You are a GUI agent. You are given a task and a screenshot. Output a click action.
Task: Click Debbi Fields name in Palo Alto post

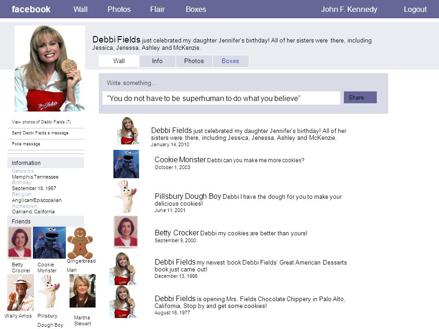coord(175,298)
